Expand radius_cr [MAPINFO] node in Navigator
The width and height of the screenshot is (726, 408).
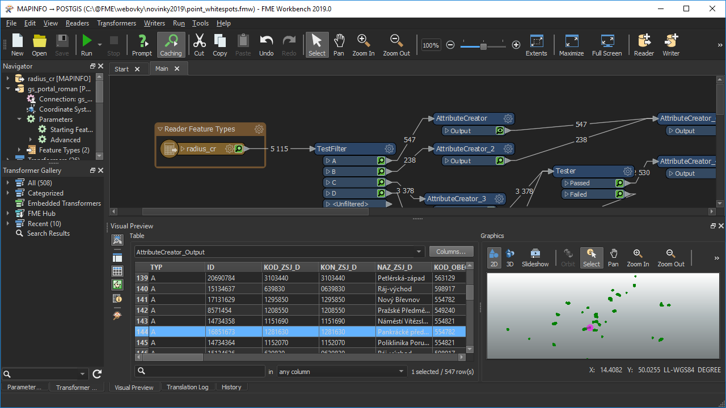coord(8,79)
